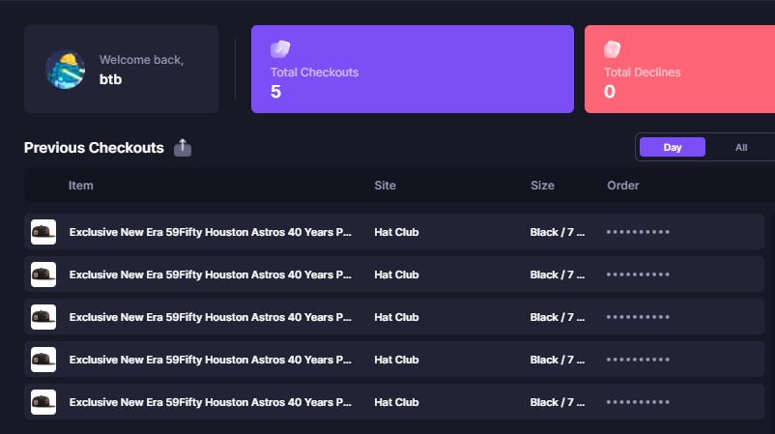Switch to the Day filter tab
This screenshot has height=434, width=775.
tap(673, 147)
